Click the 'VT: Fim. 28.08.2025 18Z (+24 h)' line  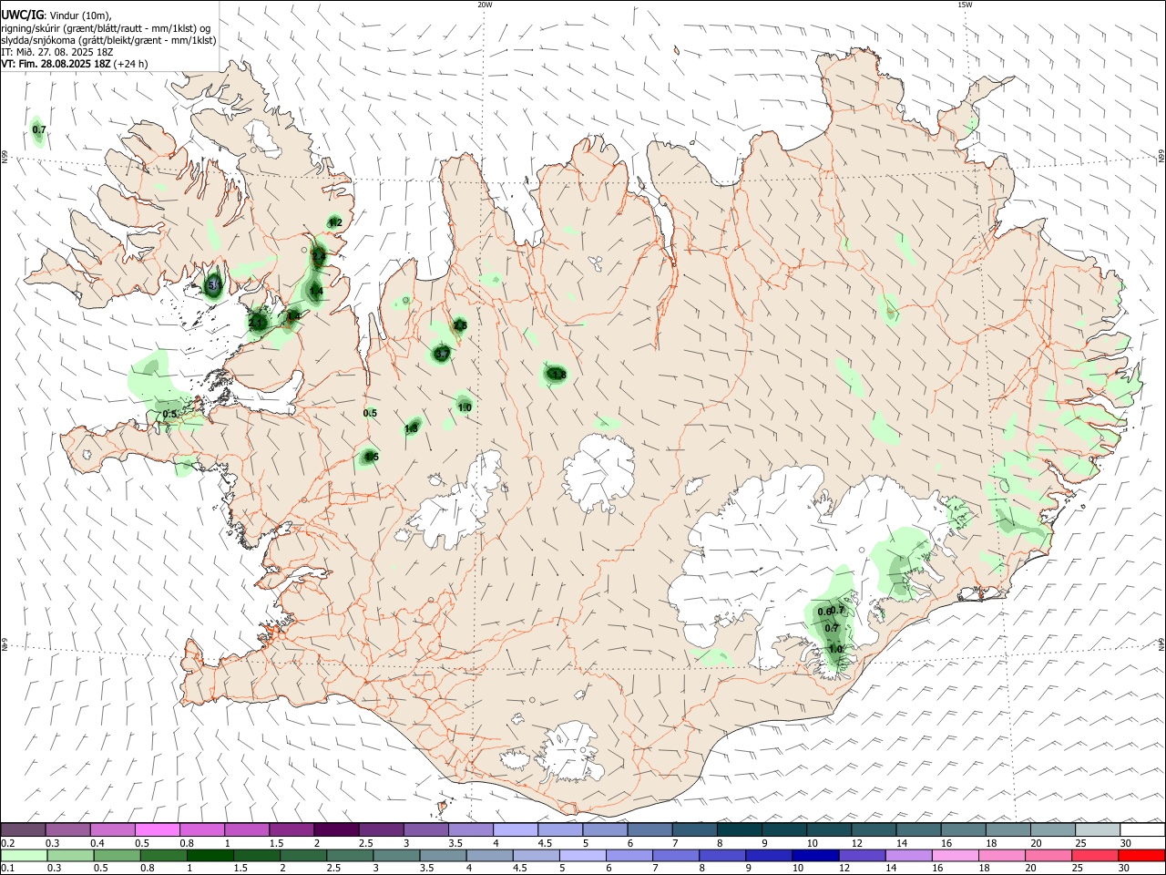(75, 64)
